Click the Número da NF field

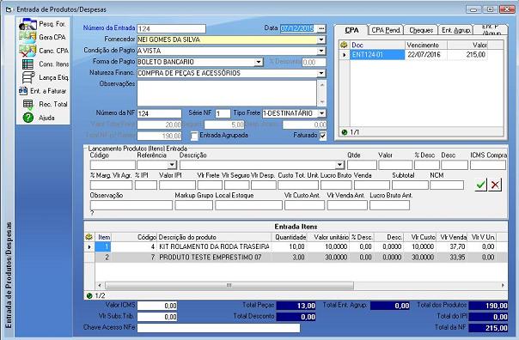click(159, 113)
